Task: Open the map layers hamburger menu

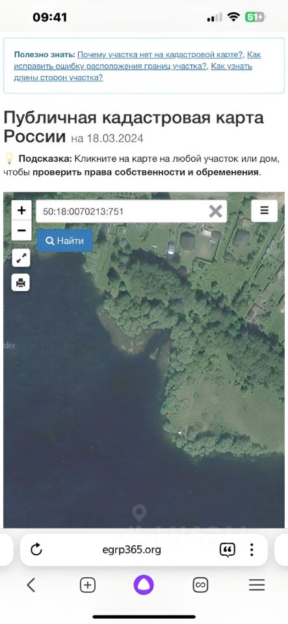Action: coord(265,211)
